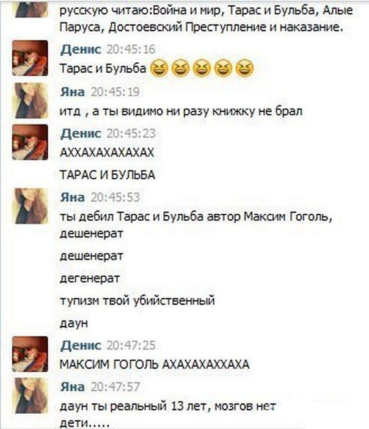Select message 'ТАРАС И БУЛЬБА' in caps
Screen dimensions: 369x429
click(x=108, y=175)
